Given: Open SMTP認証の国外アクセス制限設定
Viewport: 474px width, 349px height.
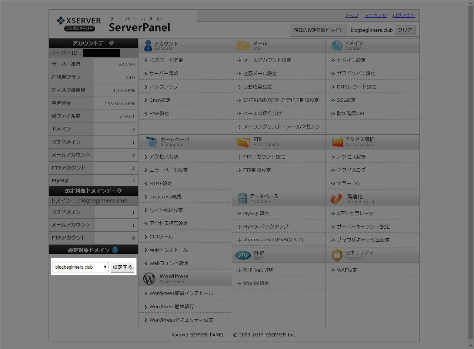Looking at the screenshot, I should pos(281,100).
